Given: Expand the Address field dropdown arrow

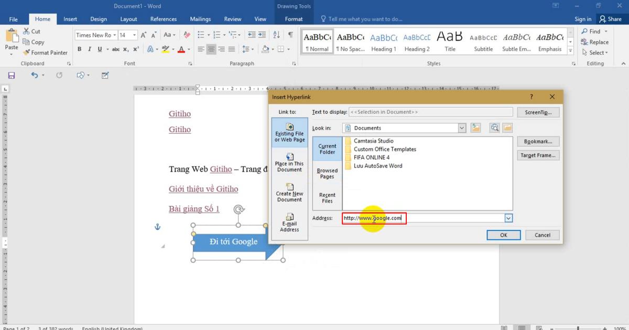Looking at the screenshot, I should (508, 218).
